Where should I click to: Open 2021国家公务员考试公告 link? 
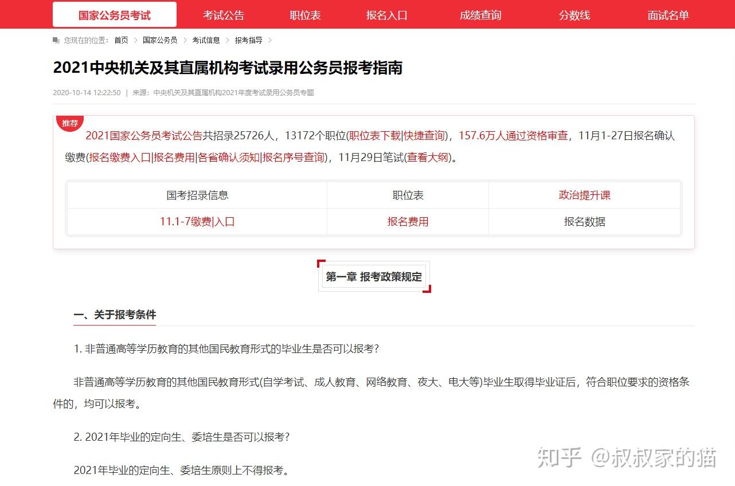[x=144, y=136]
